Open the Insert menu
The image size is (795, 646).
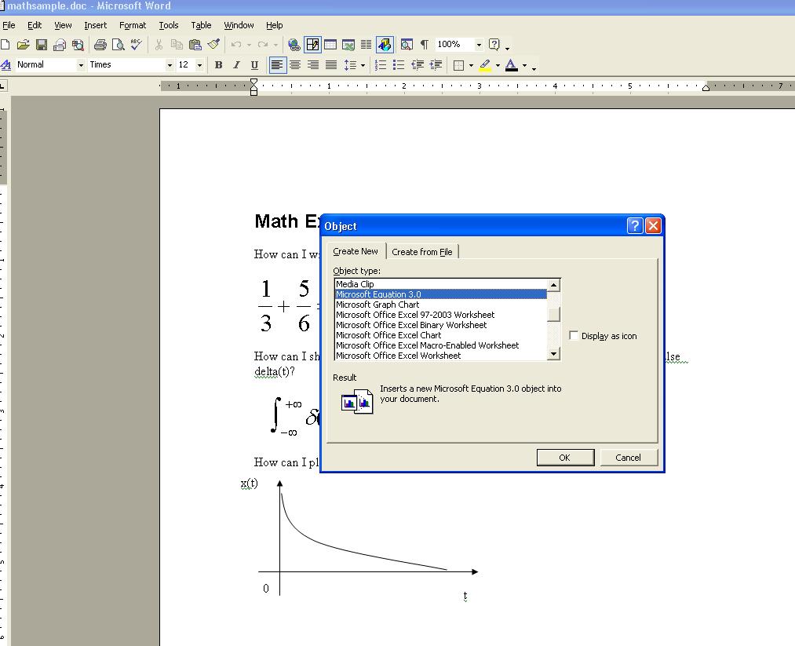pyautogui.click(x=95, y=25)
